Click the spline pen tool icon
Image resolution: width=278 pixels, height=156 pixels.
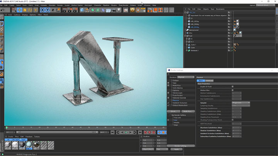pyautogui.click(x=87, y=10)
